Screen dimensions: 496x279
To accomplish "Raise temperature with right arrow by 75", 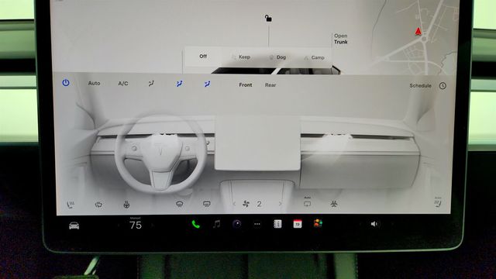I will click(x=153, y=226).
